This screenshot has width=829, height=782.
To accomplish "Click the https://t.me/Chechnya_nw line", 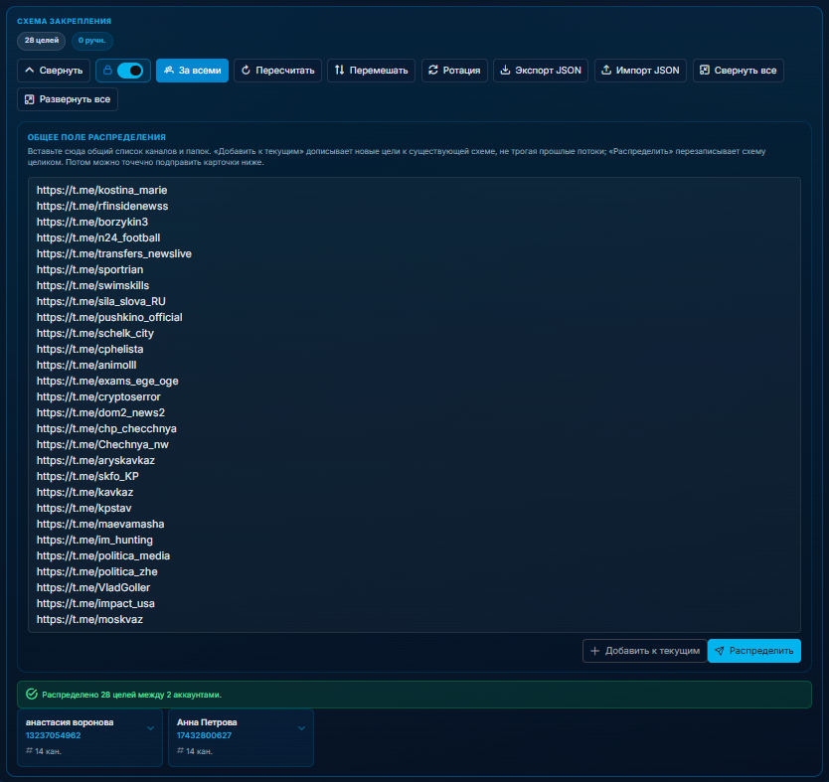I will tap(102, 444).
